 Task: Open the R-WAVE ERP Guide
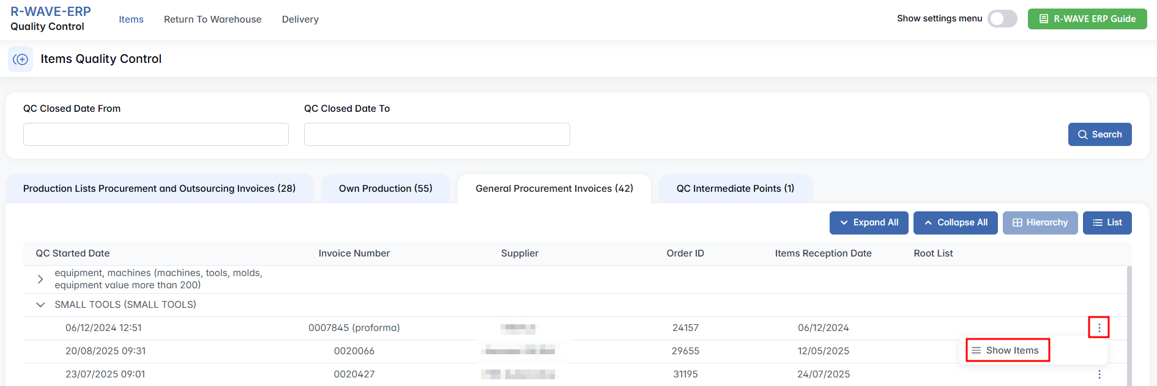click(x=1087, y=19)
